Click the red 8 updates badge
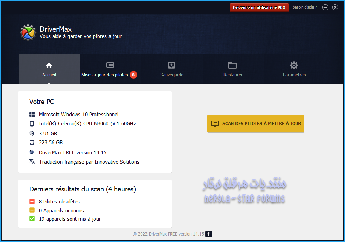The height and width of the screenshot is (242, 345). (x=133, y=75)
